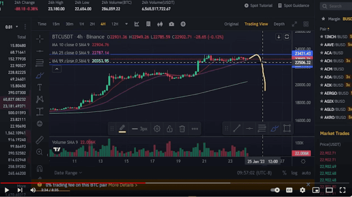Click the chart refresh reset icon
The height and width of the screenshot is (197, 352).
coord(287,37)
